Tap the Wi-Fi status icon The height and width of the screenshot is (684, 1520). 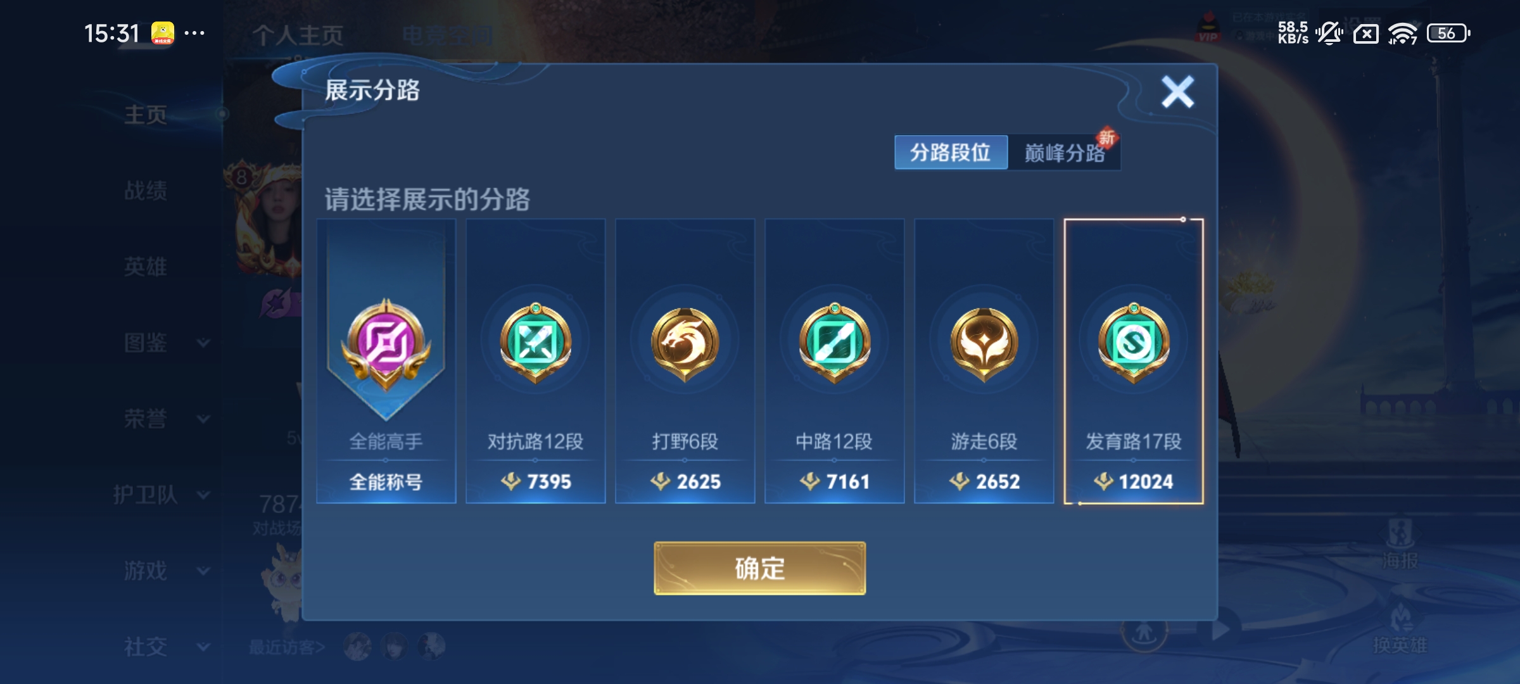[x=1402, y=34]
